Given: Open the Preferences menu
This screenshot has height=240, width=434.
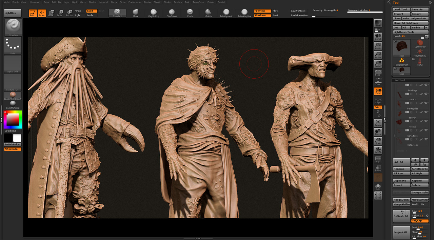Looking at the screenshot, I should [135, 2].
